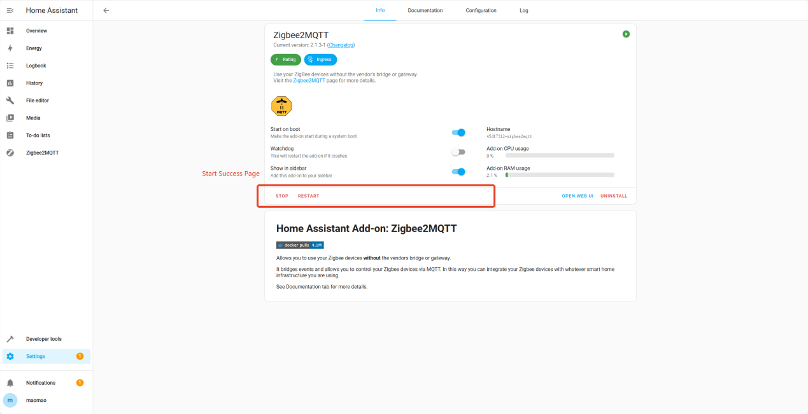Screen dimensions: 808x414
Task: Switch to the Configuration tab
Action: 481,10
